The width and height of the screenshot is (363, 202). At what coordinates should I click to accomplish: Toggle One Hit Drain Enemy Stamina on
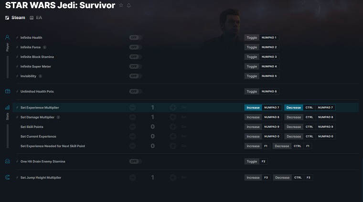pos(136,161)
